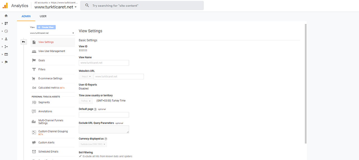Toggle the bot filtering exclude checkbox

[80, 156]
